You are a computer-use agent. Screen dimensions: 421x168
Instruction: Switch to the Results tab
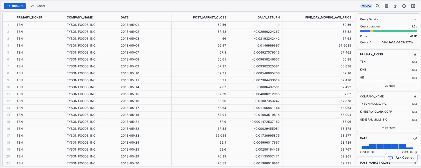(x=15, y=6)
